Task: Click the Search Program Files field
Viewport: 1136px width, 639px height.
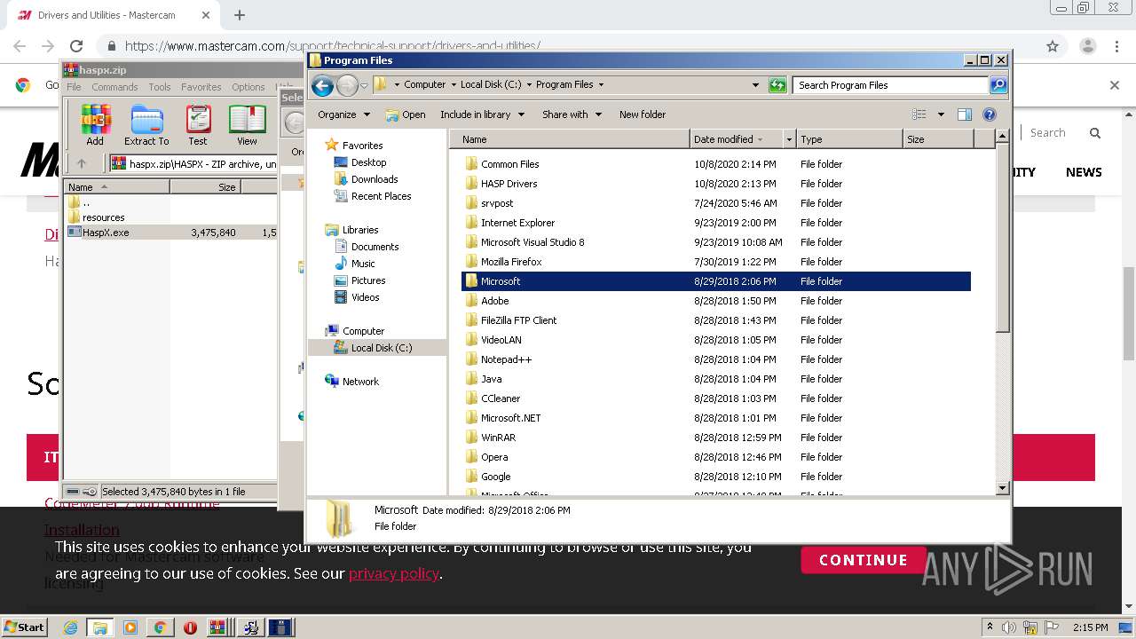Action: click(x=890, y=85)
